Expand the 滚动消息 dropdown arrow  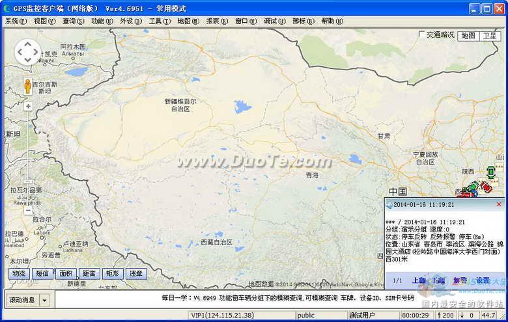tap(44, 300)
